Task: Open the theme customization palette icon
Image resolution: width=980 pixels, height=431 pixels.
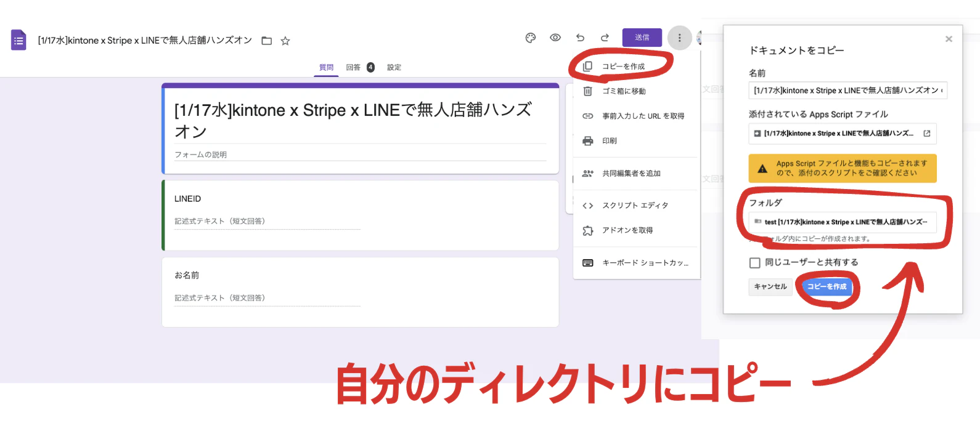Action: click(x=531, y=38)
